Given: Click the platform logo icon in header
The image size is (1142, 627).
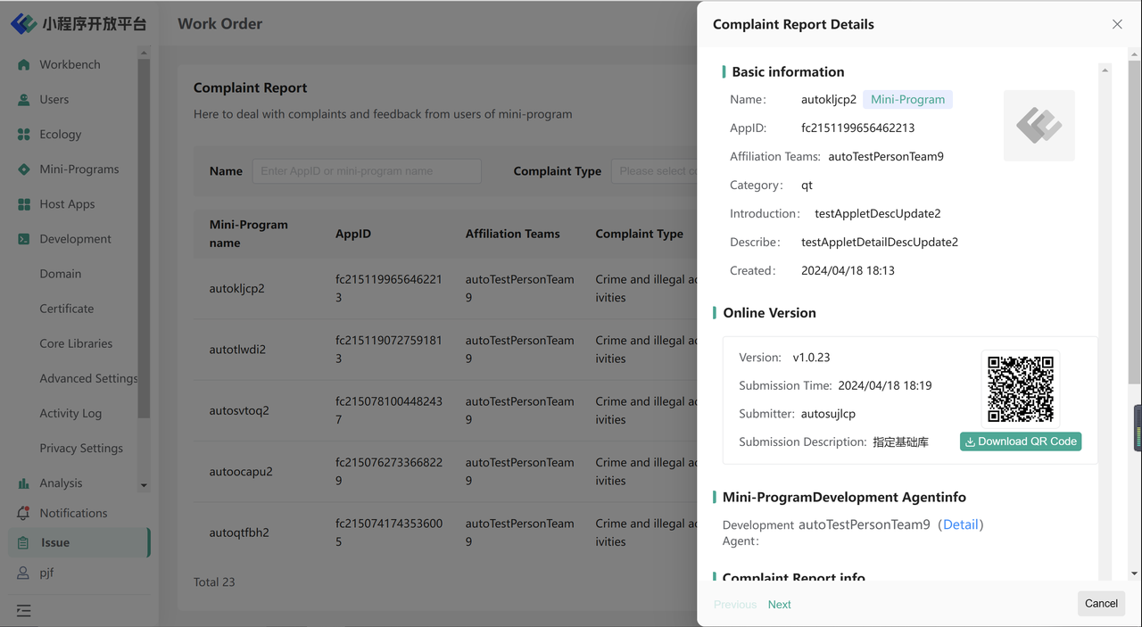Looking at the screenshot, I should tap(23, 24).
